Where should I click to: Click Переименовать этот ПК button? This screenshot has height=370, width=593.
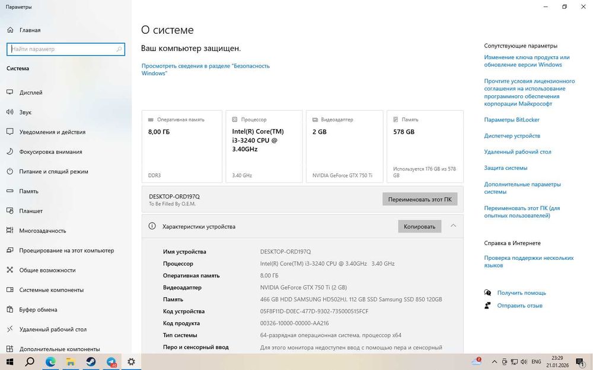420,200
